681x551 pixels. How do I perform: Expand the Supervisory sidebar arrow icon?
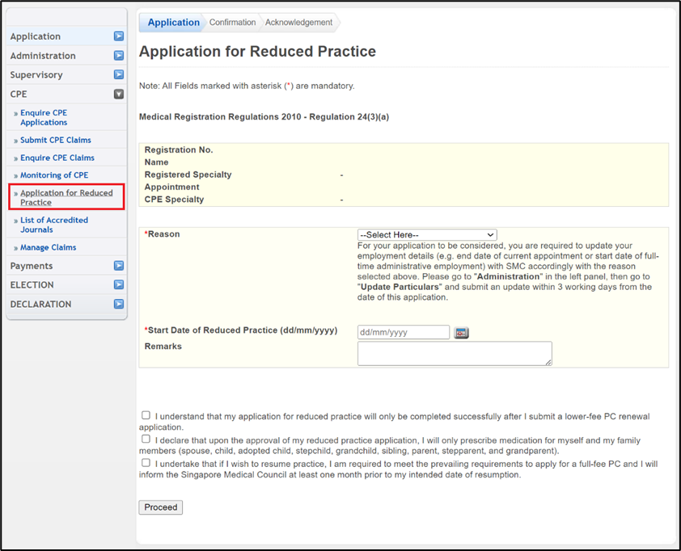119,75
